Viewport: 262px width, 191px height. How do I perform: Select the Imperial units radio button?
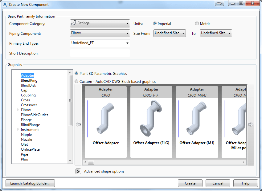coord(155,23)
